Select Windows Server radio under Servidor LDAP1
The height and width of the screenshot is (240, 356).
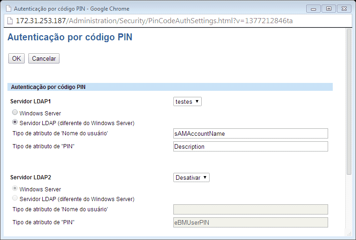pos(15,113)
